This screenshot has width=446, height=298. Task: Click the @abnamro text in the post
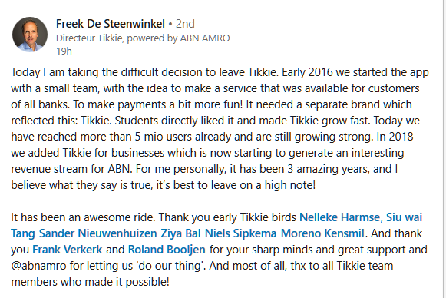coord(38,266)
